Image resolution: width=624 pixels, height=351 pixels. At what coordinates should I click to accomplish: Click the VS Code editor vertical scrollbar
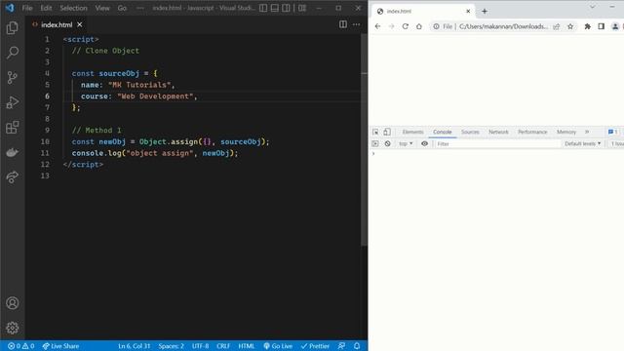(x=364, y=139)
